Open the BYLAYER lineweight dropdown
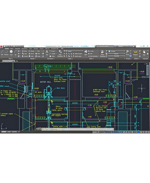Viewport: 150px width, 183px height. pos(117,56)
